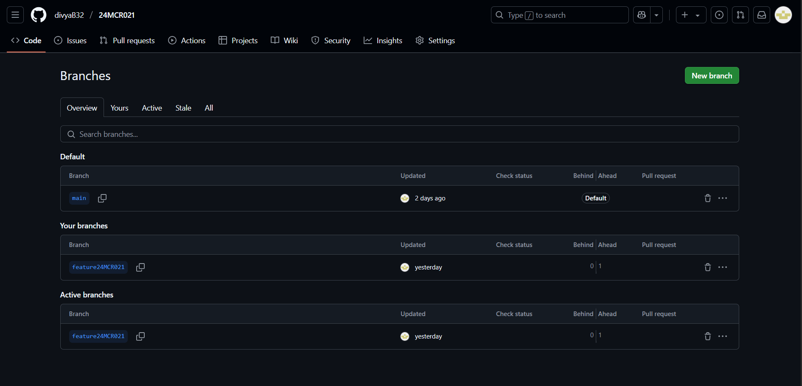Delete feature24MCR021 under Active branches
Screen dimensions: 802x386
(707, 336)
